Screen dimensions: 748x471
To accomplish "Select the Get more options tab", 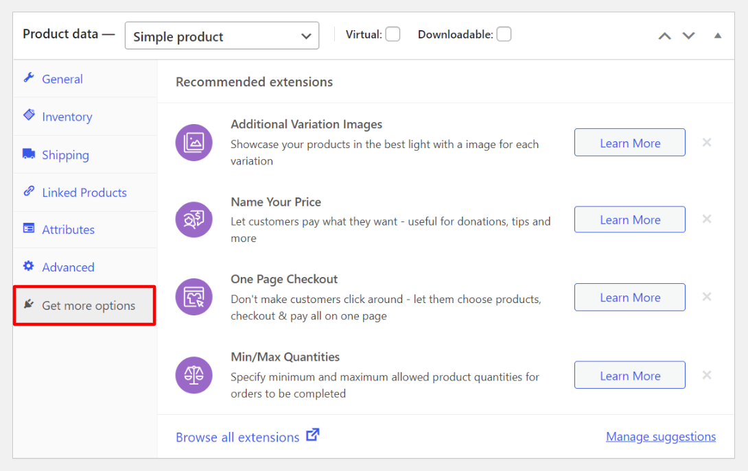I will (88, 306).
